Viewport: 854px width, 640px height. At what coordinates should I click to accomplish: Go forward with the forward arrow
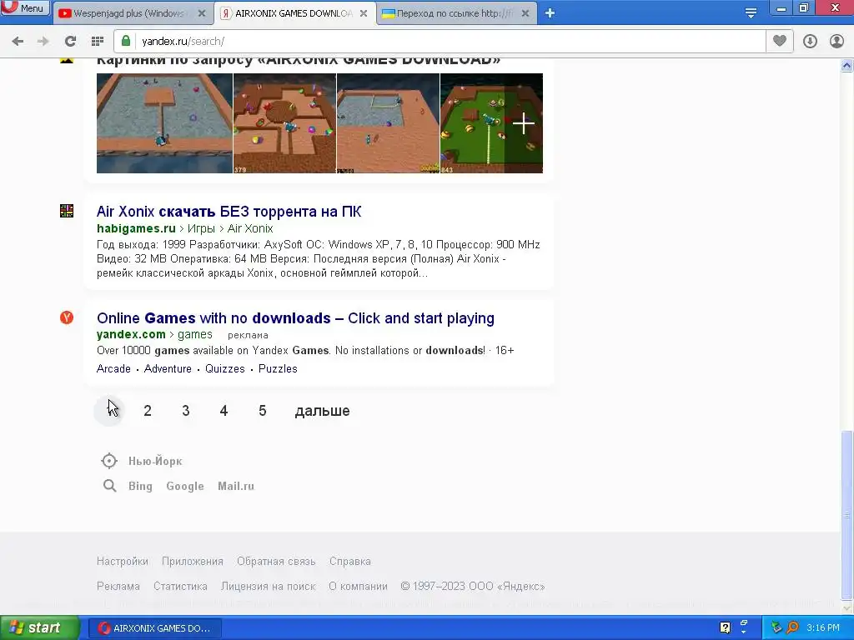[43, 41]
